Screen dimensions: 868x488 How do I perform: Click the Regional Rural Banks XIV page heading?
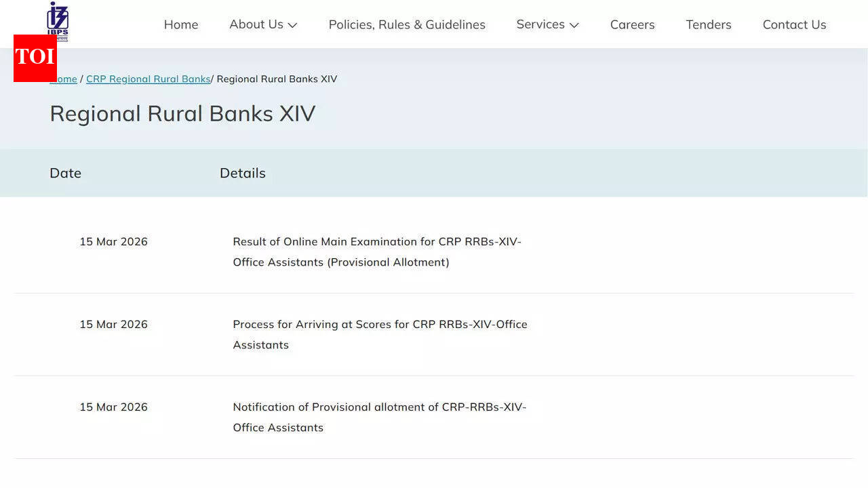(x=182, y=113)
